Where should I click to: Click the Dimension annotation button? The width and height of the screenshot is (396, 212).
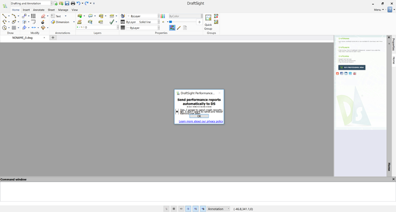[60, 22]
